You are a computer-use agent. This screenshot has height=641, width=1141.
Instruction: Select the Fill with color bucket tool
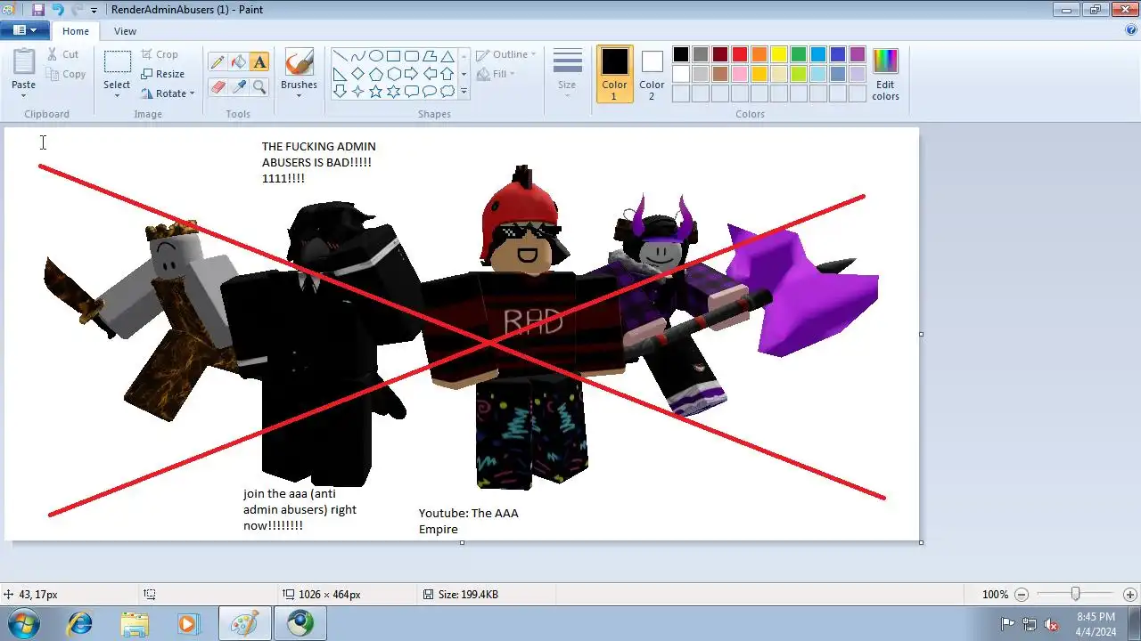pos(238,61)
